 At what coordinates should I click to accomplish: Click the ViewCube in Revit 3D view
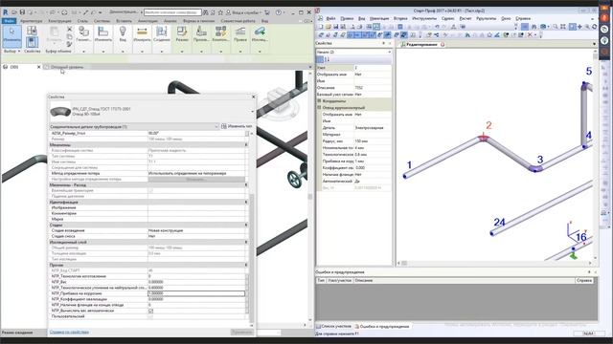[279, 97]
